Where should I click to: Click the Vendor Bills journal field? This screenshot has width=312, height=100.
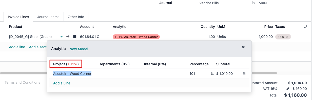pyautogui.click(x=209, y=3)
